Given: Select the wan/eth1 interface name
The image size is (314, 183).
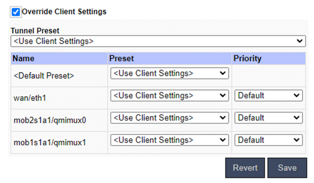Looking at the screenshot, I should point(30,98).
